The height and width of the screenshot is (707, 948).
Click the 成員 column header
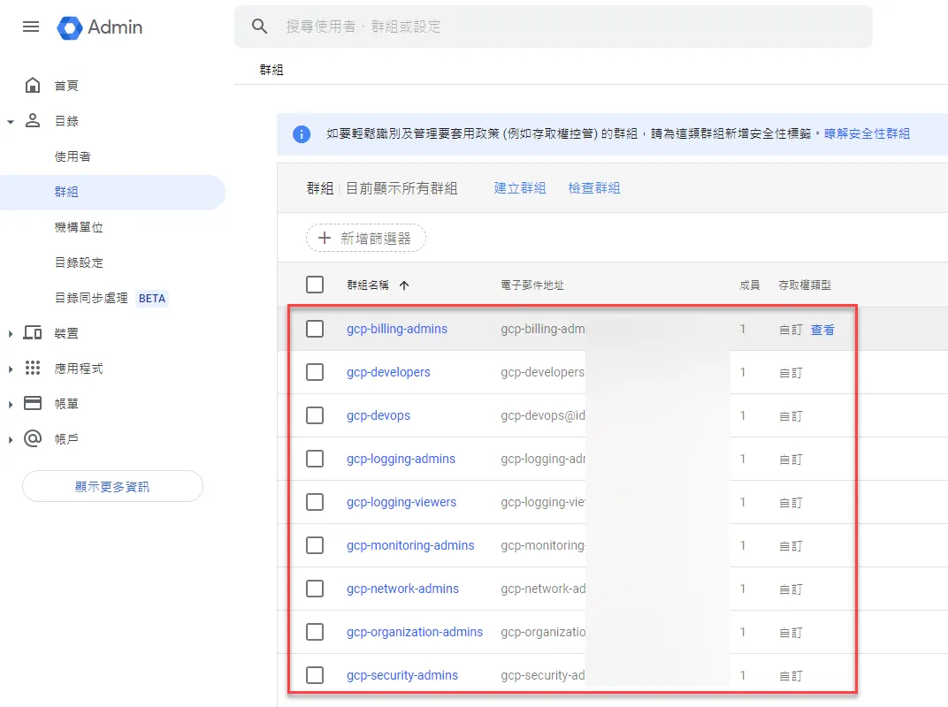coord(750,285)
